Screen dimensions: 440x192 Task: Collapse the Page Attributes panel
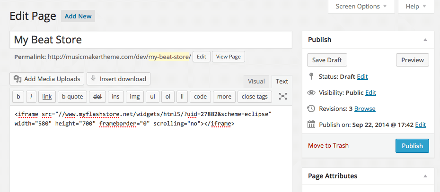[x=425, y=176]
